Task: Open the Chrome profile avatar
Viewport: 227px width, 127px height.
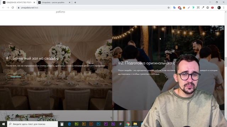Action: [219, 8]
